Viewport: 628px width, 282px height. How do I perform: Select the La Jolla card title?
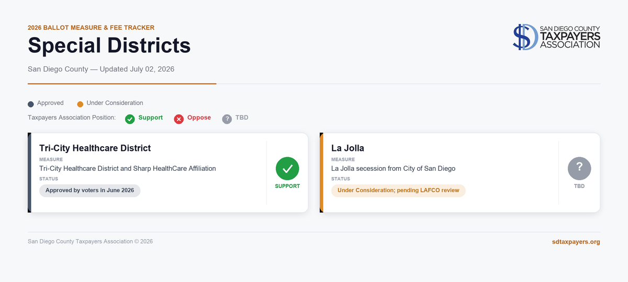(347, 148)
